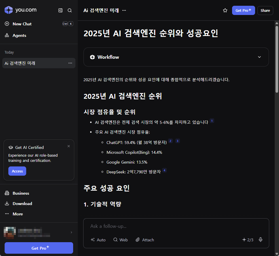This screenshot has width=279, height=256.
Task: Click the Share button
Action: coord(265,10)
